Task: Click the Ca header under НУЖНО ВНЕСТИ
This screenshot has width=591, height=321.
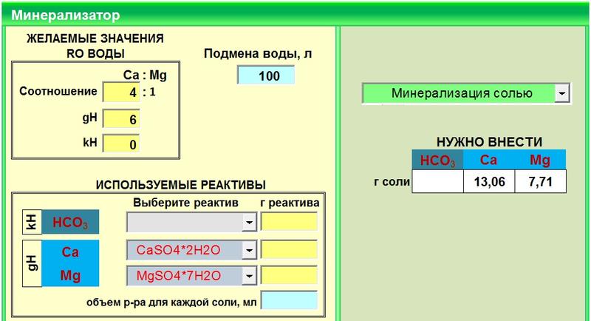Action: [489, 159]
